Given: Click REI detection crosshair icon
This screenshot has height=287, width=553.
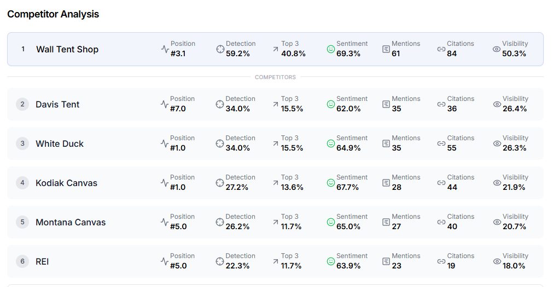Looking at the screenshot, I should coord(220,261).
